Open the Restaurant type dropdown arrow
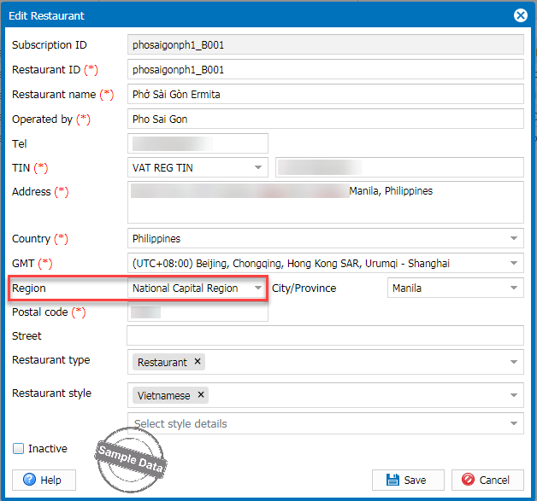 coord(514,362)
